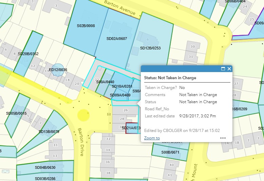Viewport: 264px width, 181px height.
Task: Click the envelope icon on Barton Drive
Action: point(109,114)
